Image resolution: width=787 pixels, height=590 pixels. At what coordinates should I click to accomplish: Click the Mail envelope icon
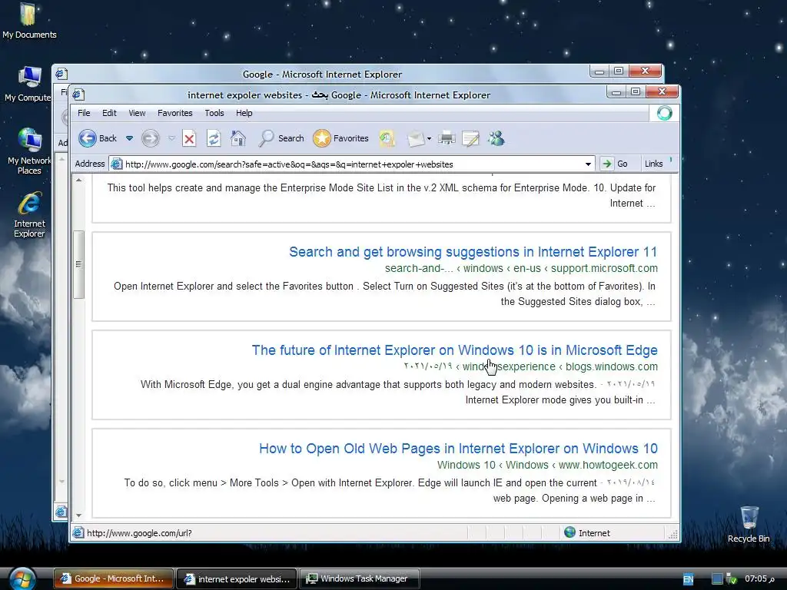point(416,138)
